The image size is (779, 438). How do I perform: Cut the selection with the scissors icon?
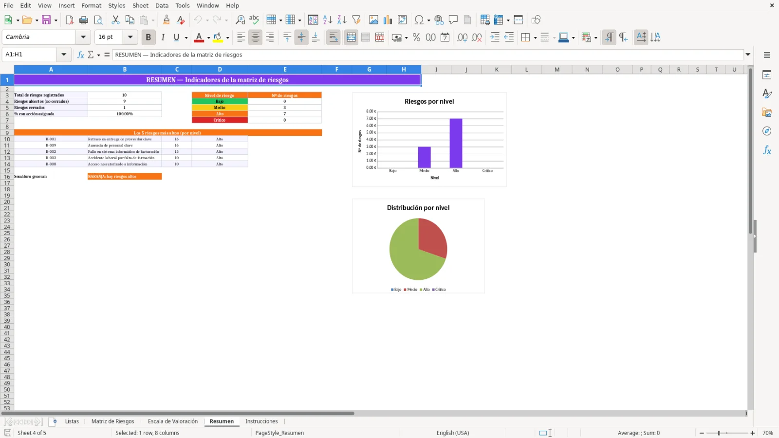click(115, 20)
